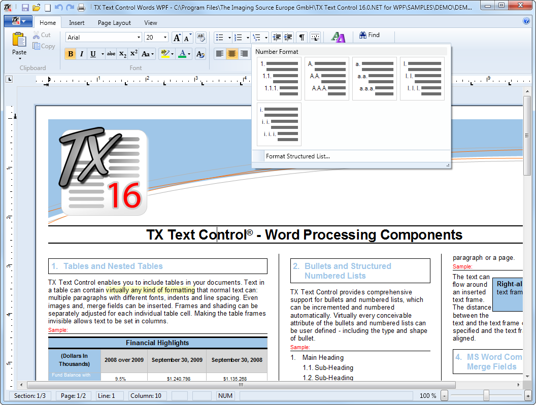Select the 1. 1.1. 1.1.1. number format
Screen dimensions: 536x405
point(279,79)
